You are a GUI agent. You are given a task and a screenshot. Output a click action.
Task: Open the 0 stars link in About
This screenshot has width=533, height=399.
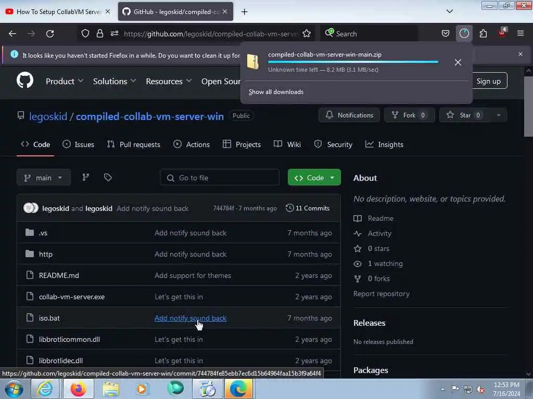tap(378, 249)
